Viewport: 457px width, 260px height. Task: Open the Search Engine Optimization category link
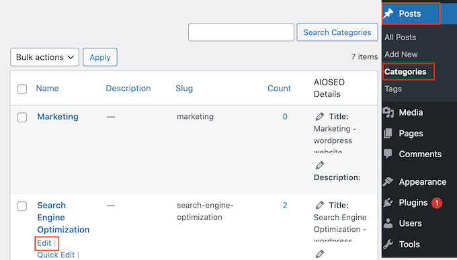pos(63,218)
